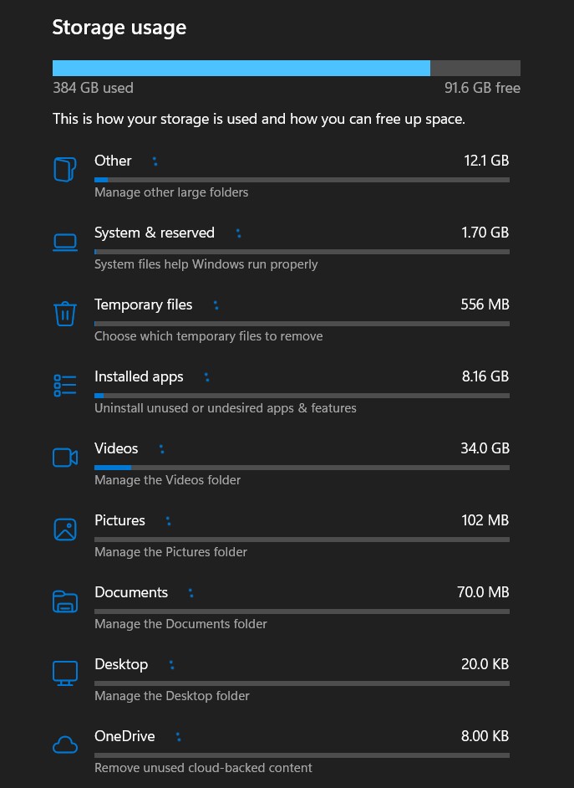Select the Installed apps label
Screen dimensions: 574x788
pos(139,376)
